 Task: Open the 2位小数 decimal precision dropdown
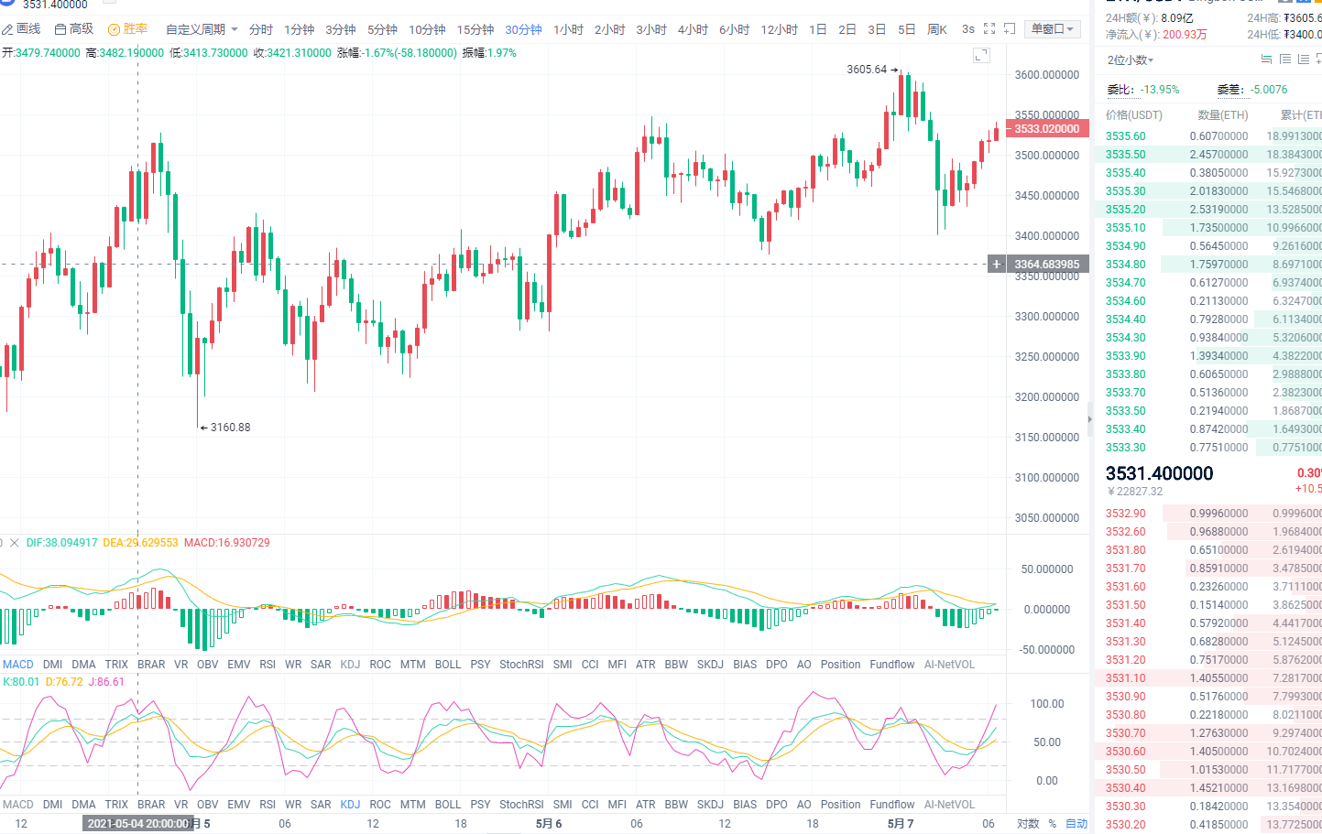click(x=1131, y=60)
